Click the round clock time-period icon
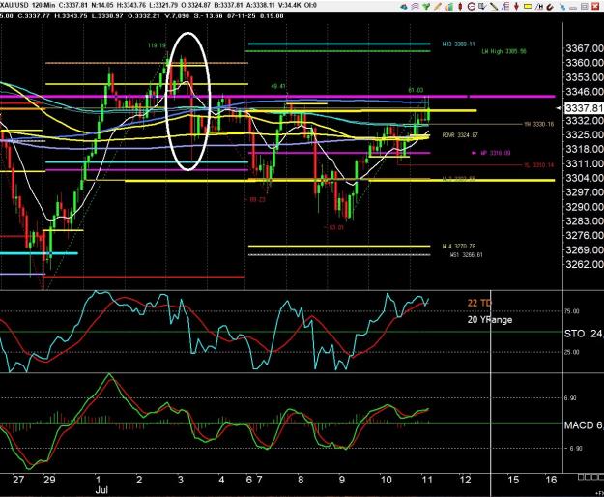 click(472, 6)
